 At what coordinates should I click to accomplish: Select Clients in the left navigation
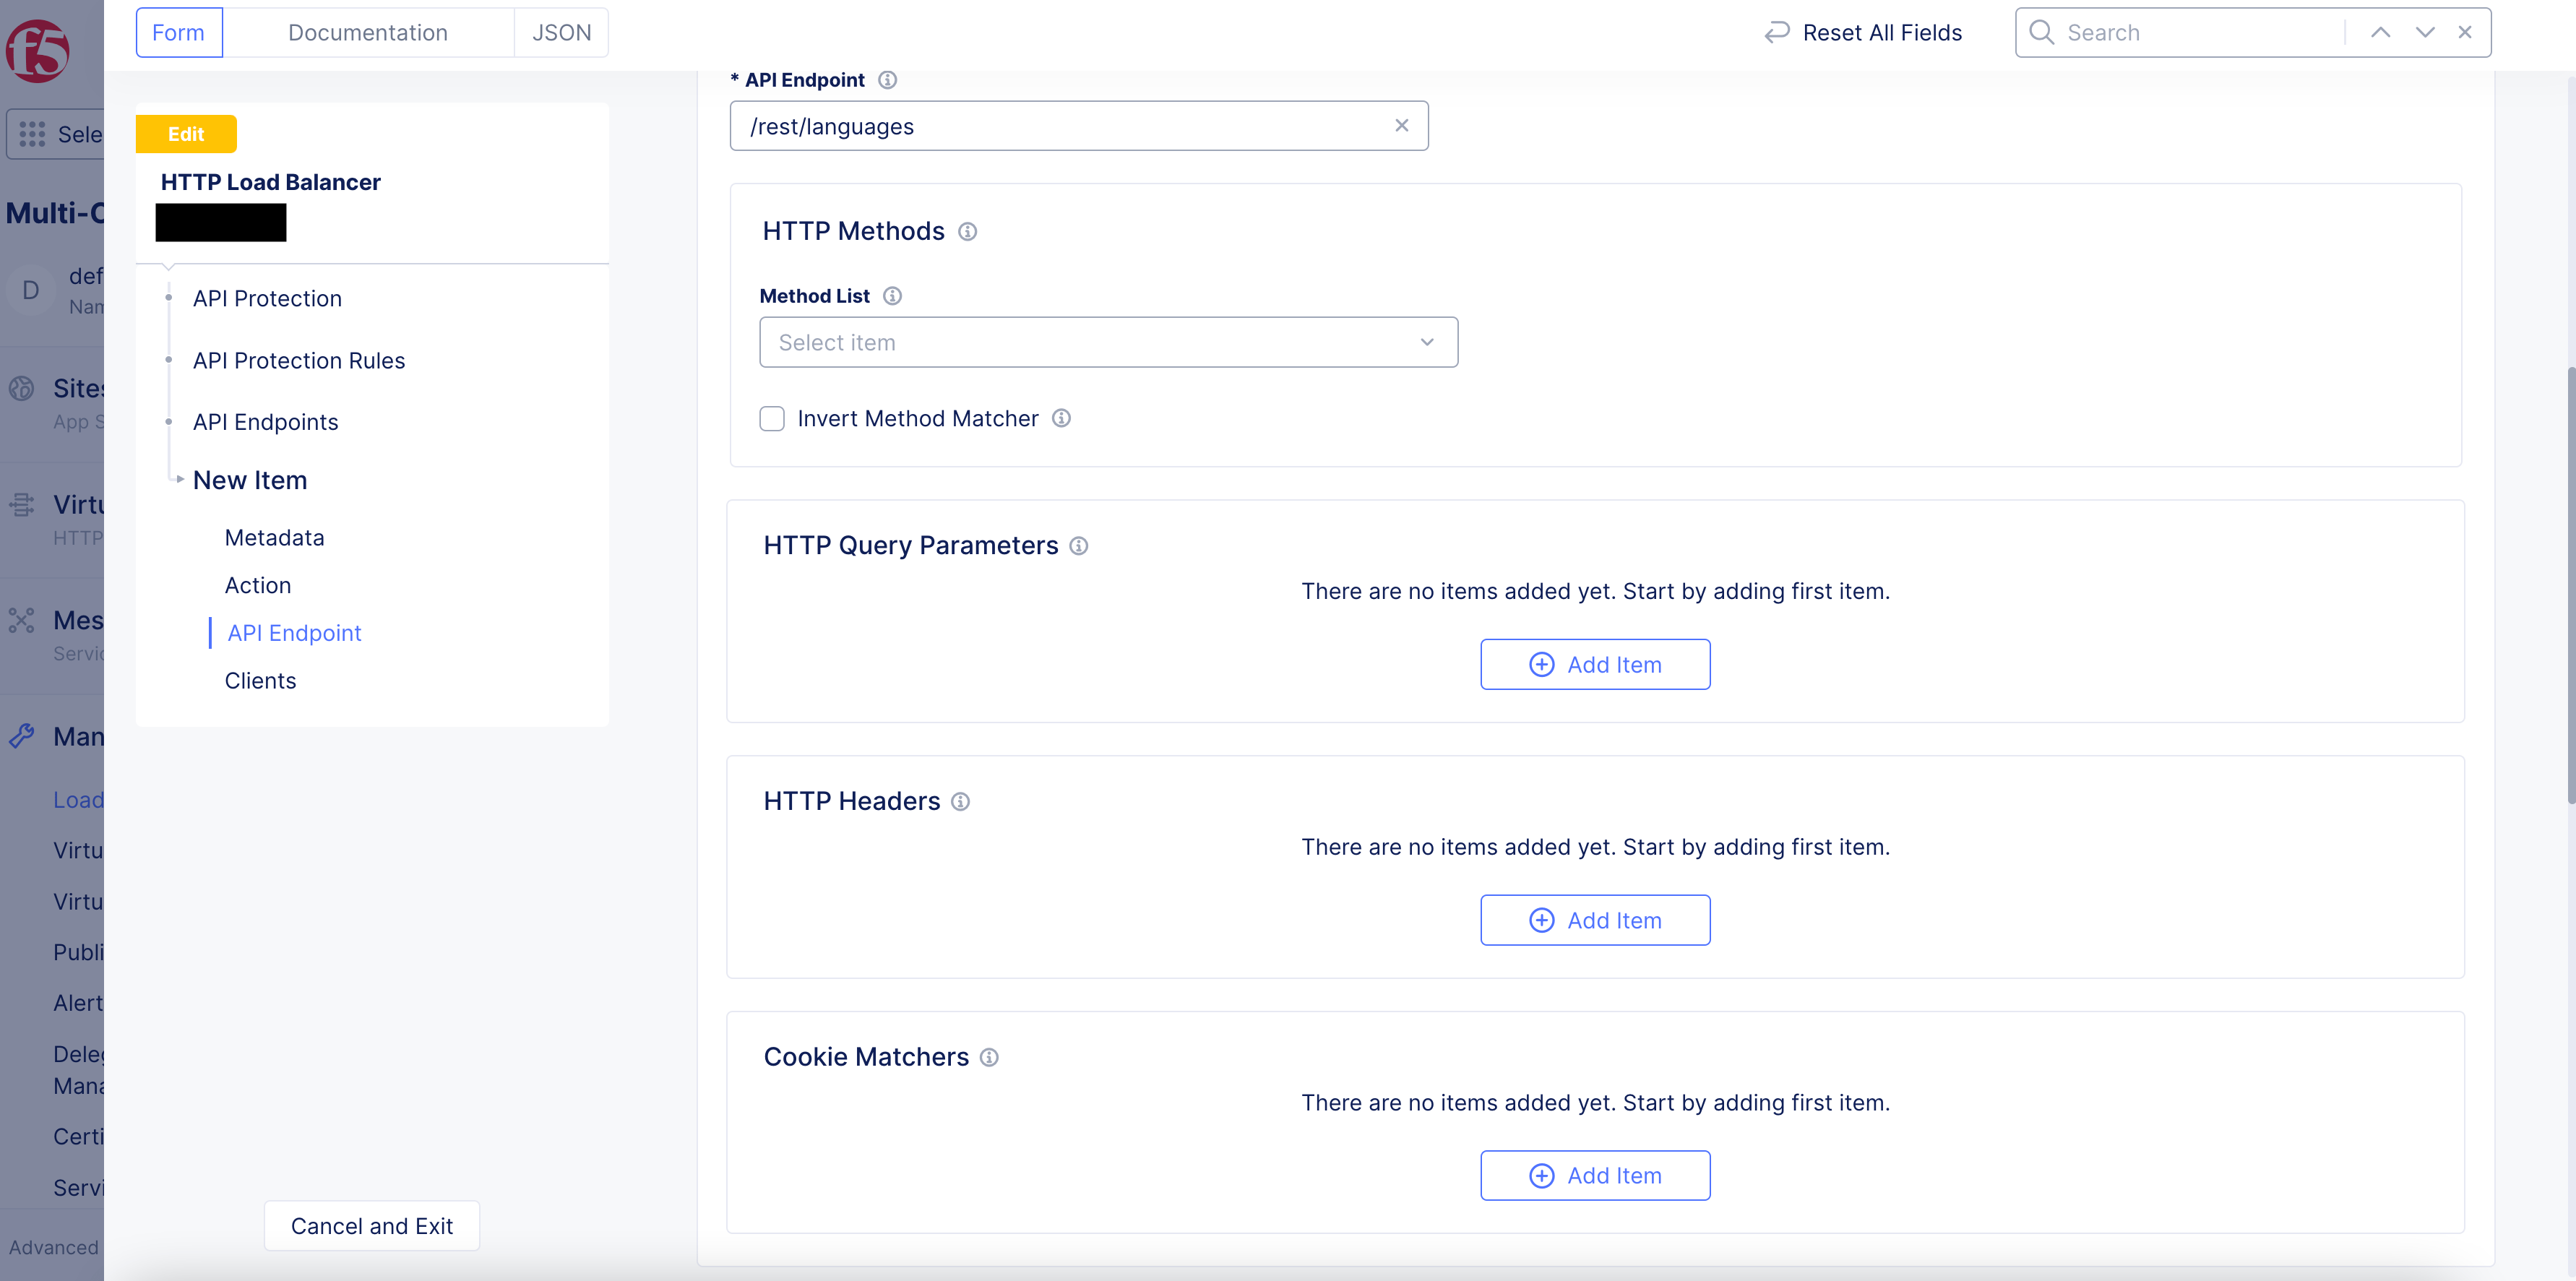(x=260, y=681)
